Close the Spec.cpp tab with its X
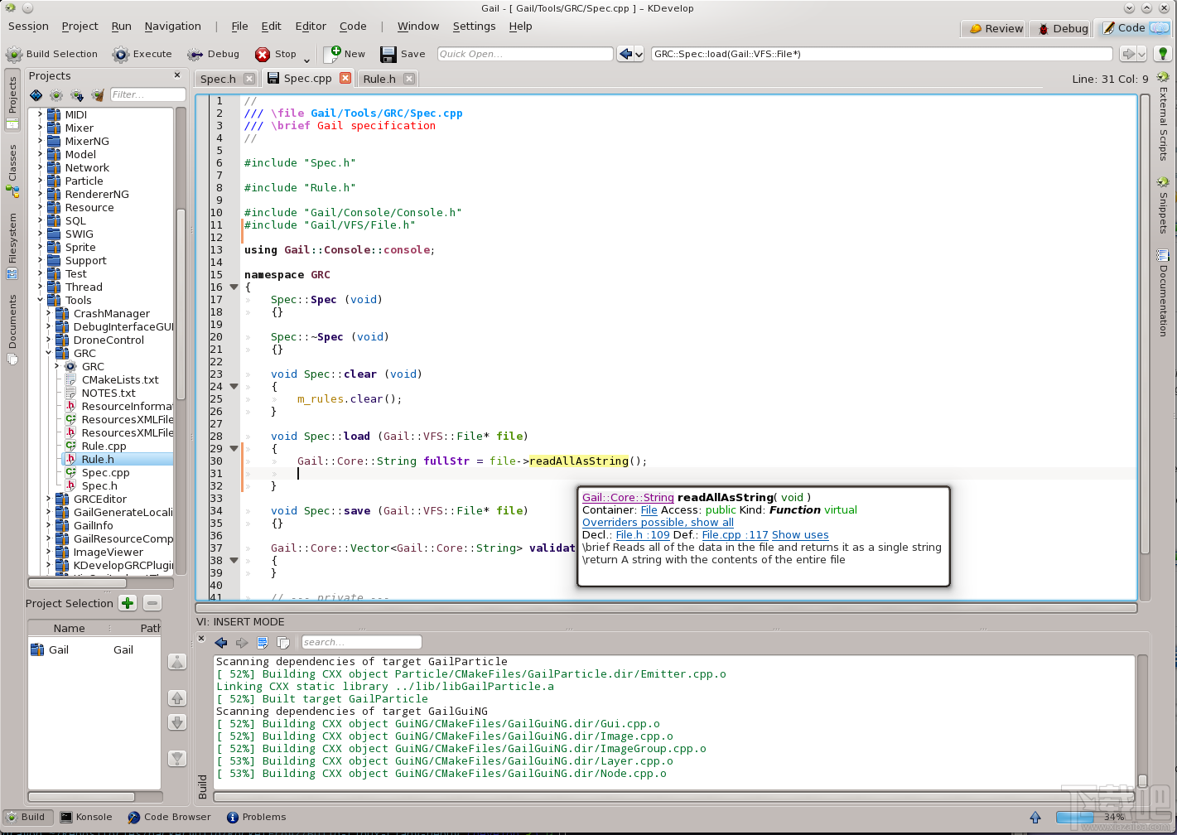1177x835 pixels. coord(345,78)
